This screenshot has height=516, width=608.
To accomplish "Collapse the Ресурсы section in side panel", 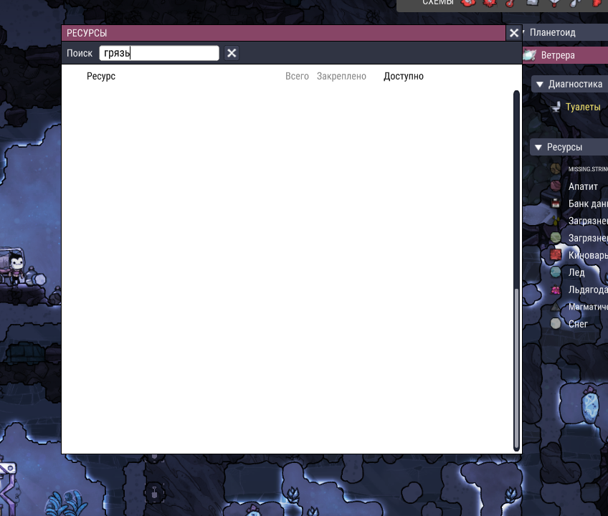I will coord(538,148).
